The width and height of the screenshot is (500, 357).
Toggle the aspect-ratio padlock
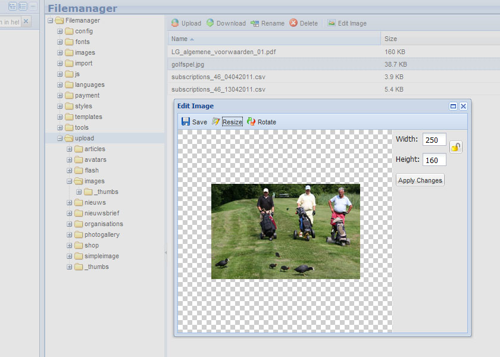(x=455, y=146)
